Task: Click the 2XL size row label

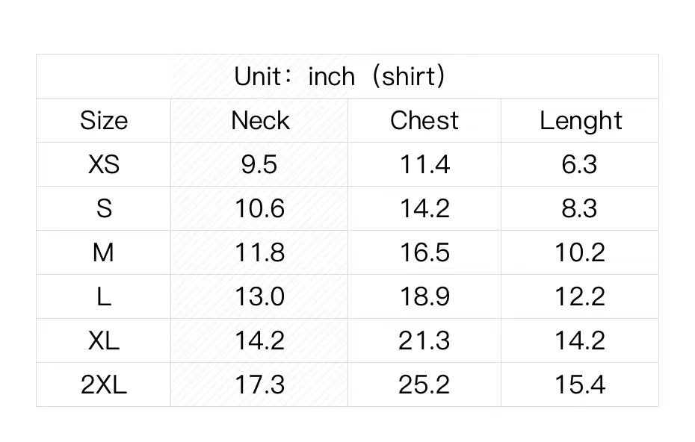Action: point(104,385)
